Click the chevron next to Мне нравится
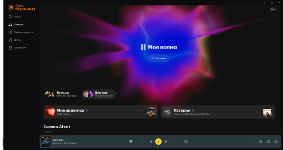283x150 pixels. (x=87, y=110)
